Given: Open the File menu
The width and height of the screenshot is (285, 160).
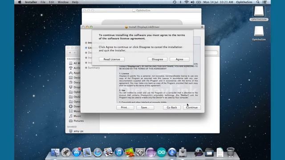Looking at the screenshot, I should click(43, 2).
